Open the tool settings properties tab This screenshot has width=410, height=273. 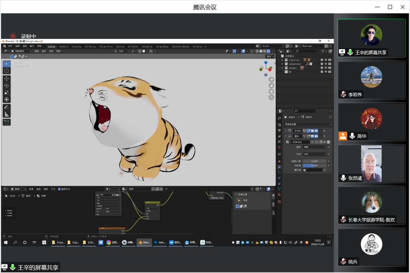point(279,118)
